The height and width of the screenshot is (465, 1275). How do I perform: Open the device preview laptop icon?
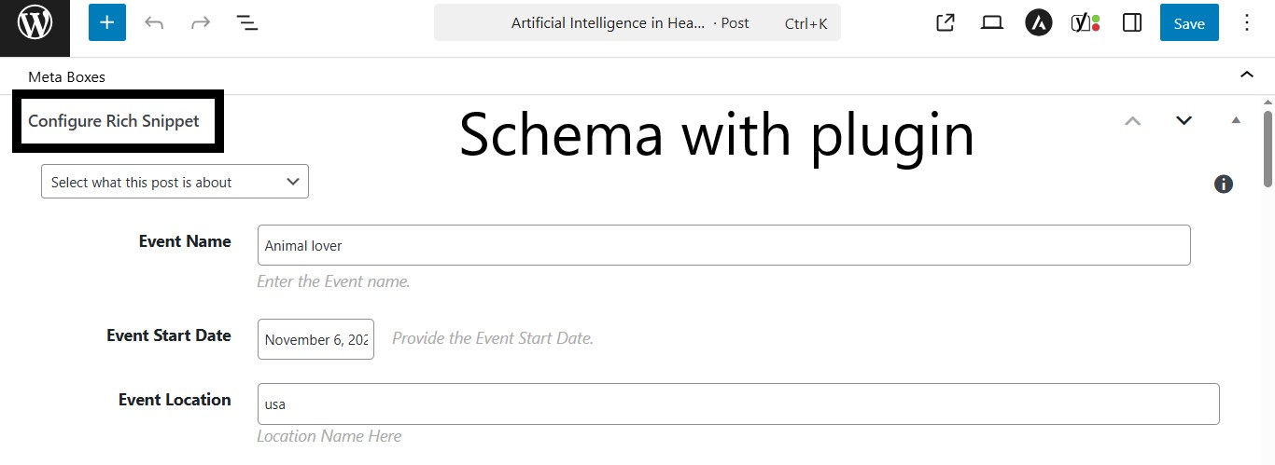coord(992,23)
